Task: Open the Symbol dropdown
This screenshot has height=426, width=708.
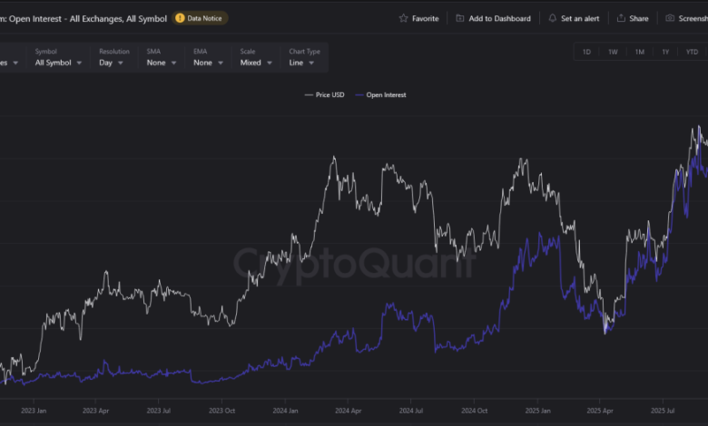Action: 59,63
